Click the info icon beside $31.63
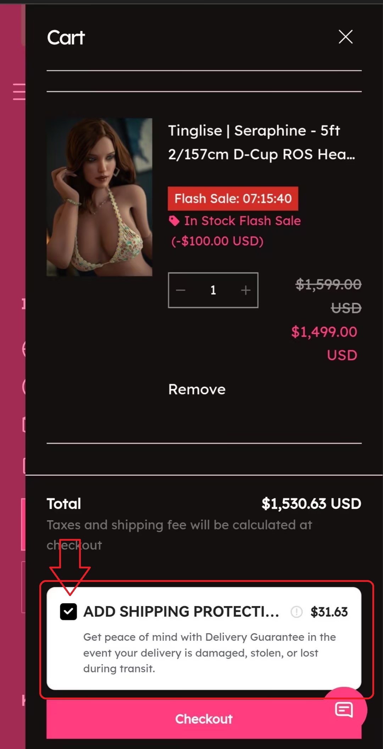Viewport: 383px width, 749px height. point(296,612)
